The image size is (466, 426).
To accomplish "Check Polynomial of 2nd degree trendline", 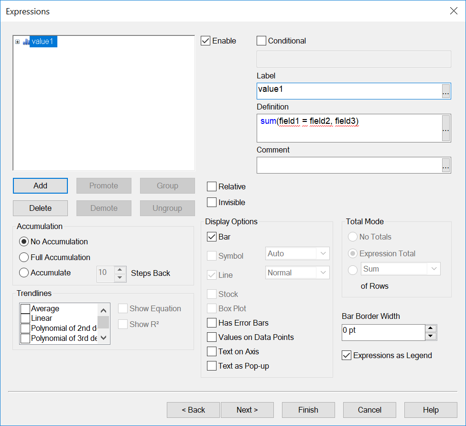I will (x=25, y=328).
